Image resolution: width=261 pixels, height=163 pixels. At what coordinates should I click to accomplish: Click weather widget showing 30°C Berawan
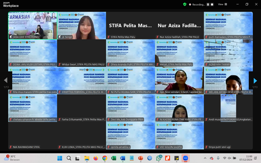(x=11, y=158)
